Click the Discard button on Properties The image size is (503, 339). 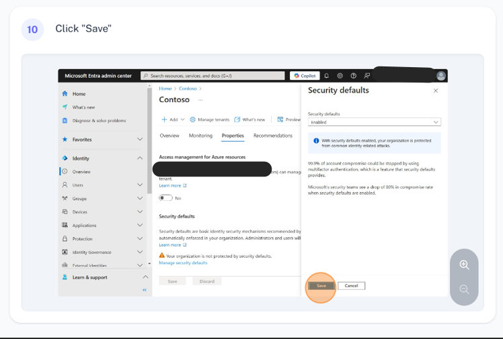tap(207, 281)
